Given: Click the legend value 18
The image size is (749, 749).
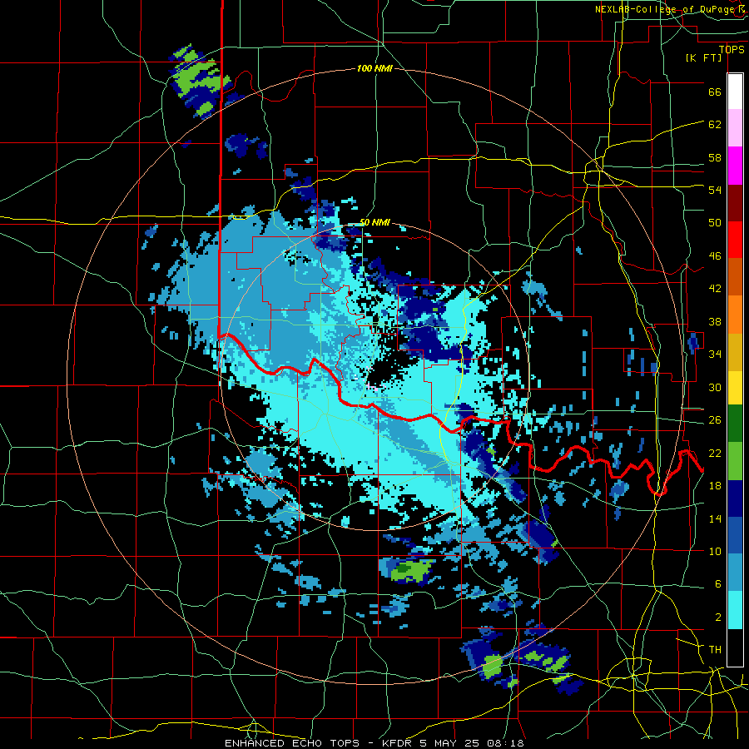Looking at the screenshot, I should (715, 485).
